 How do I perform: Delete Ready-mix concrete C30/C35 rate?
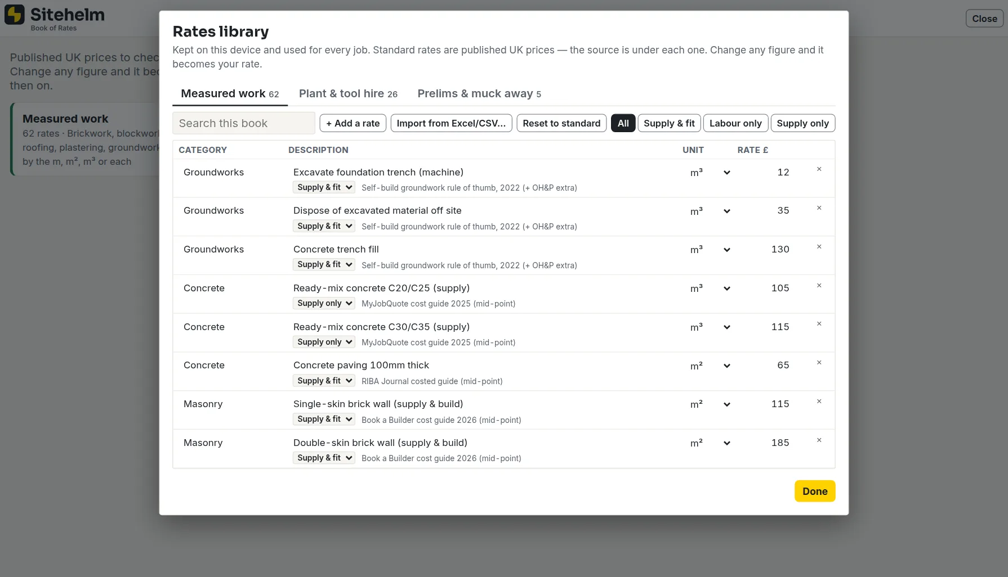pos(819,324)
